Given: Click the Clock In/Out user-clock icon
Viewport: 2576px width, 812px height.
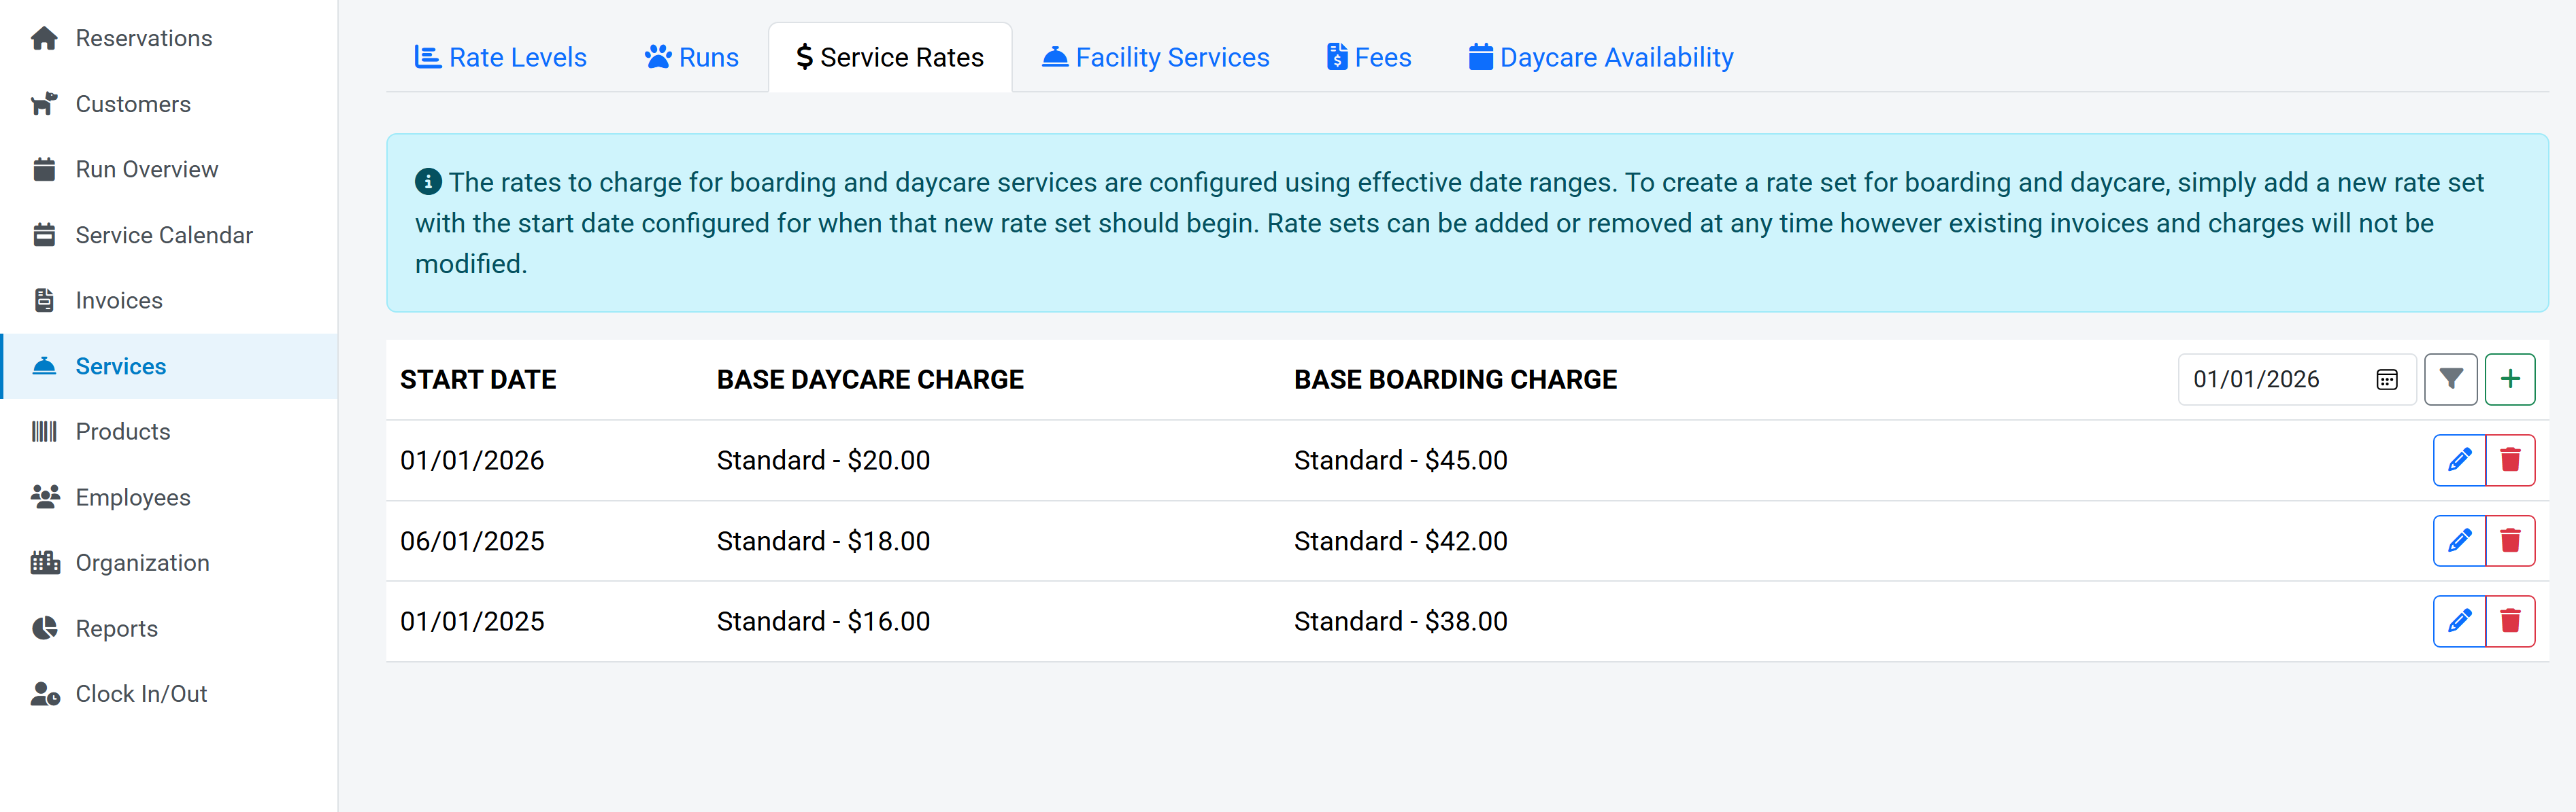Looking at the screenshot, I should click(x=45, y=694).
